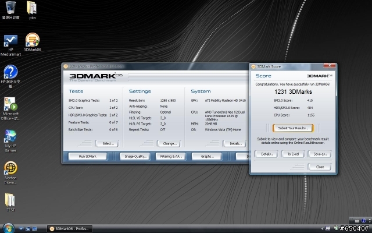Click the 3DMark Score window title icon
Screen dimensions: 372x233
click(253, 66)
